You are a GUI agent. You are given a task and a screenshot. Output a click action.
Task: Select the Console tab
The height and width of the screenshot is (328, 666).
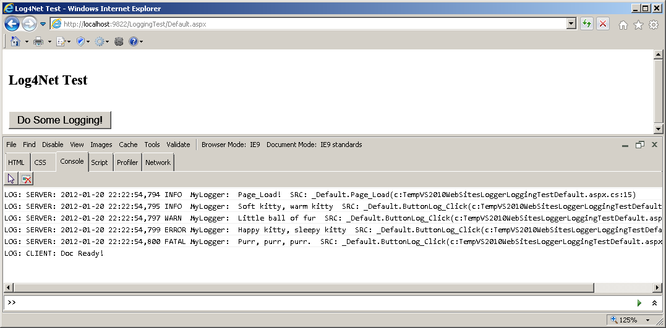coord(72,161)
